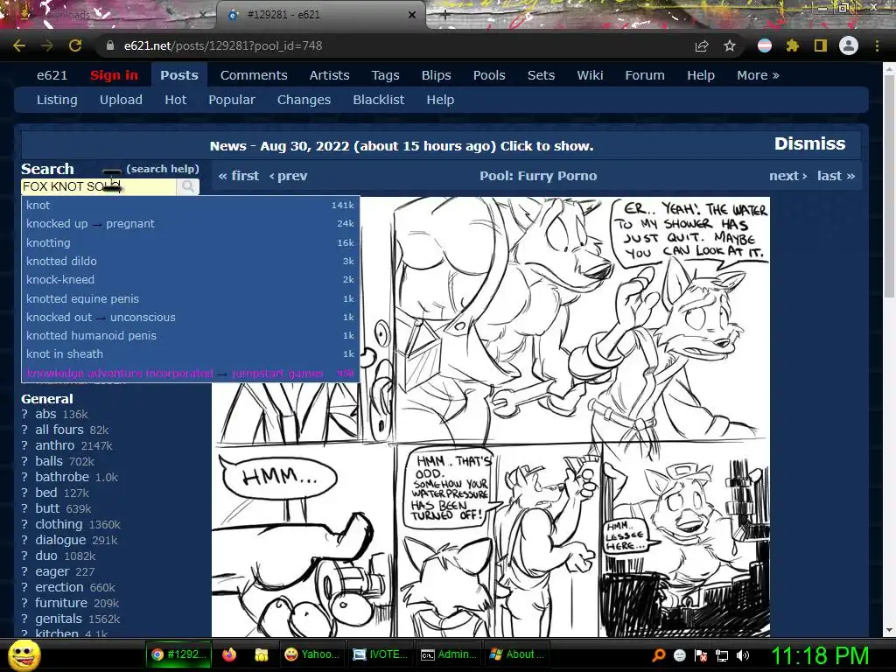Go back with the browser back arrow
Image resolution: width=896 pixels, height=672 pixels.
point(19,45)
